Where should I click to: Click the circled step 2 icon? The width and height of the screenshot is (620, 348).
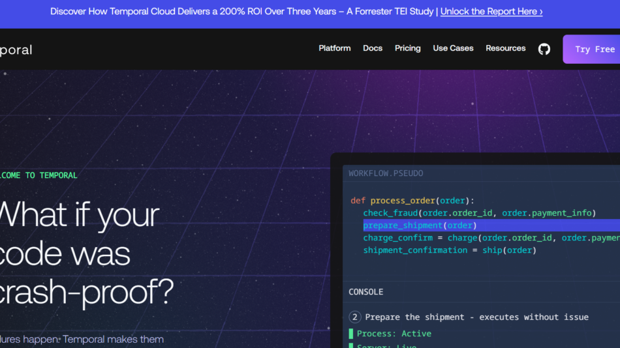[x=355, y=317]
